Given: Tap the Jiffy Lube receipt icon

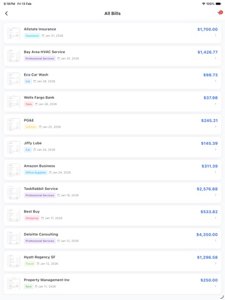Looking at the screenshot, I should tap(14, 147).
